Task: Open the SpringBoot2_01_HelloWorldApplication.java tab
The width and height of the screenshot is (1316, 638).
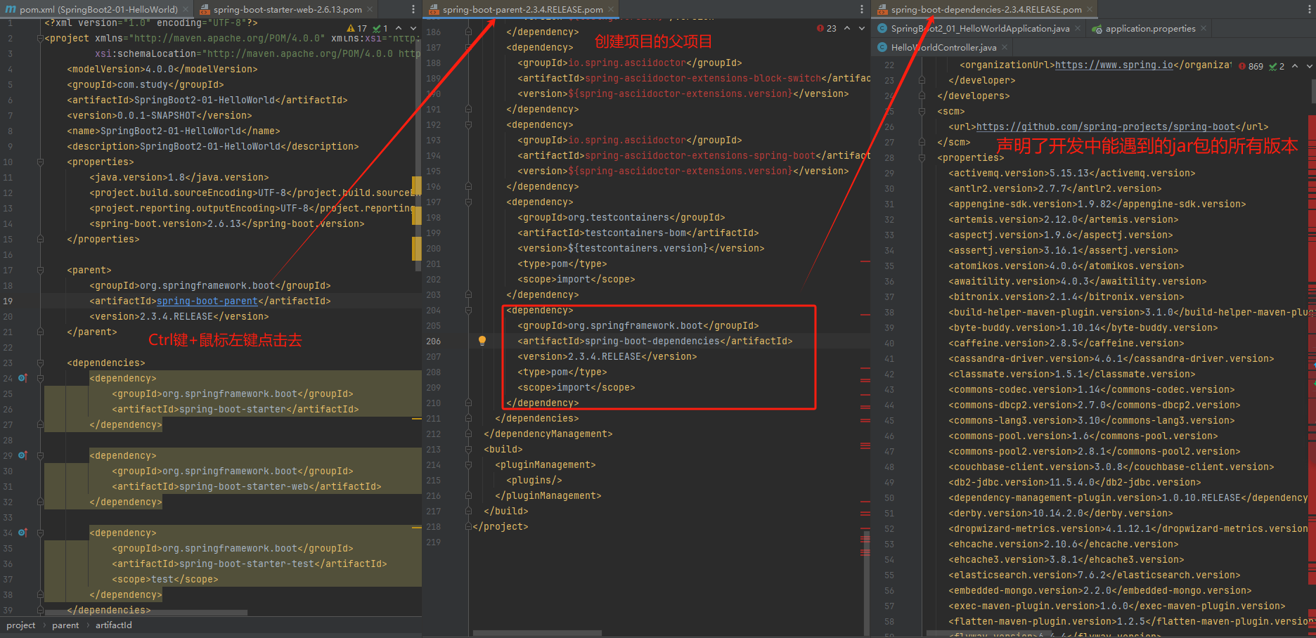Action: pyautogui.click(x=980, y=28)
